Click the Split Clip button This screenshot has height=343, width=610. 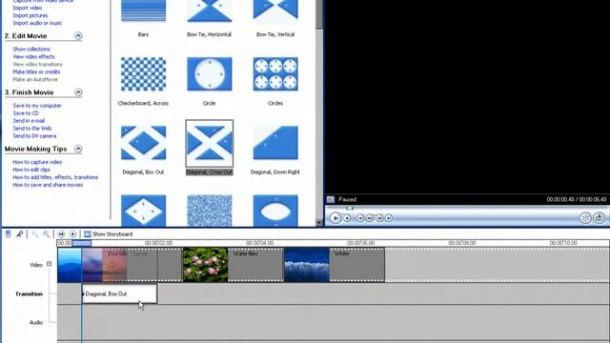point(585,218)
